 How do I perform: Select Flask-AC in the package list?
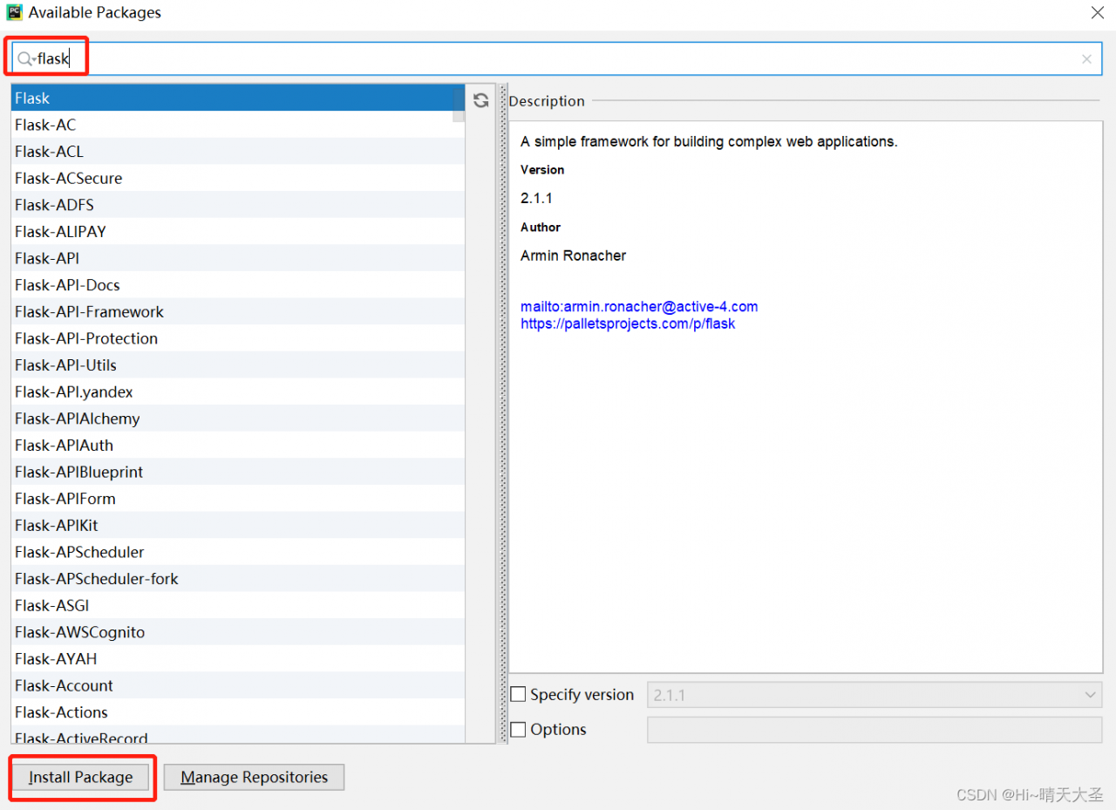[x=237, y=126]
